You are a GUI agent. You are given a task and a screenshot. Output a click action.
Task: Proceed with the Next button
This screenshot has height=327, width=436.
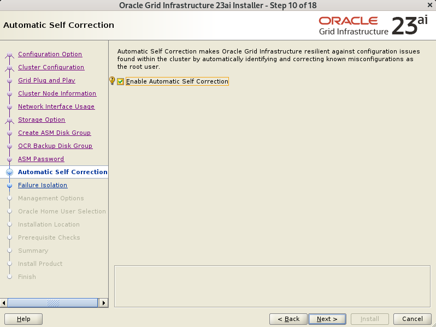tap(327, 319)
